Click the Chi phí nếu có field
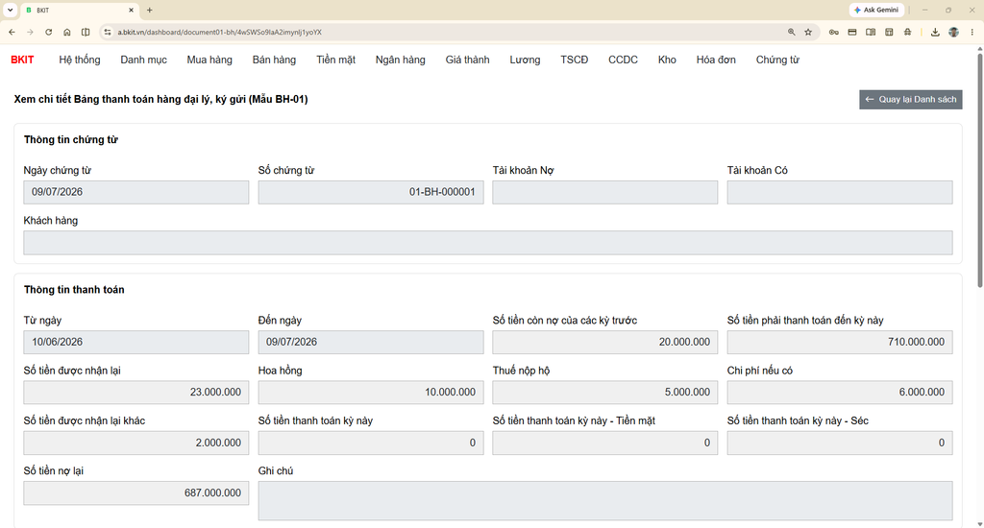984x528 pixels. [840, 393]
